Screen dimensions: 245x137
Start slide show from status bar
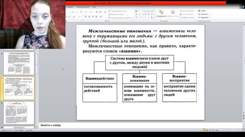pyautogui.click(x=213, y=130)
